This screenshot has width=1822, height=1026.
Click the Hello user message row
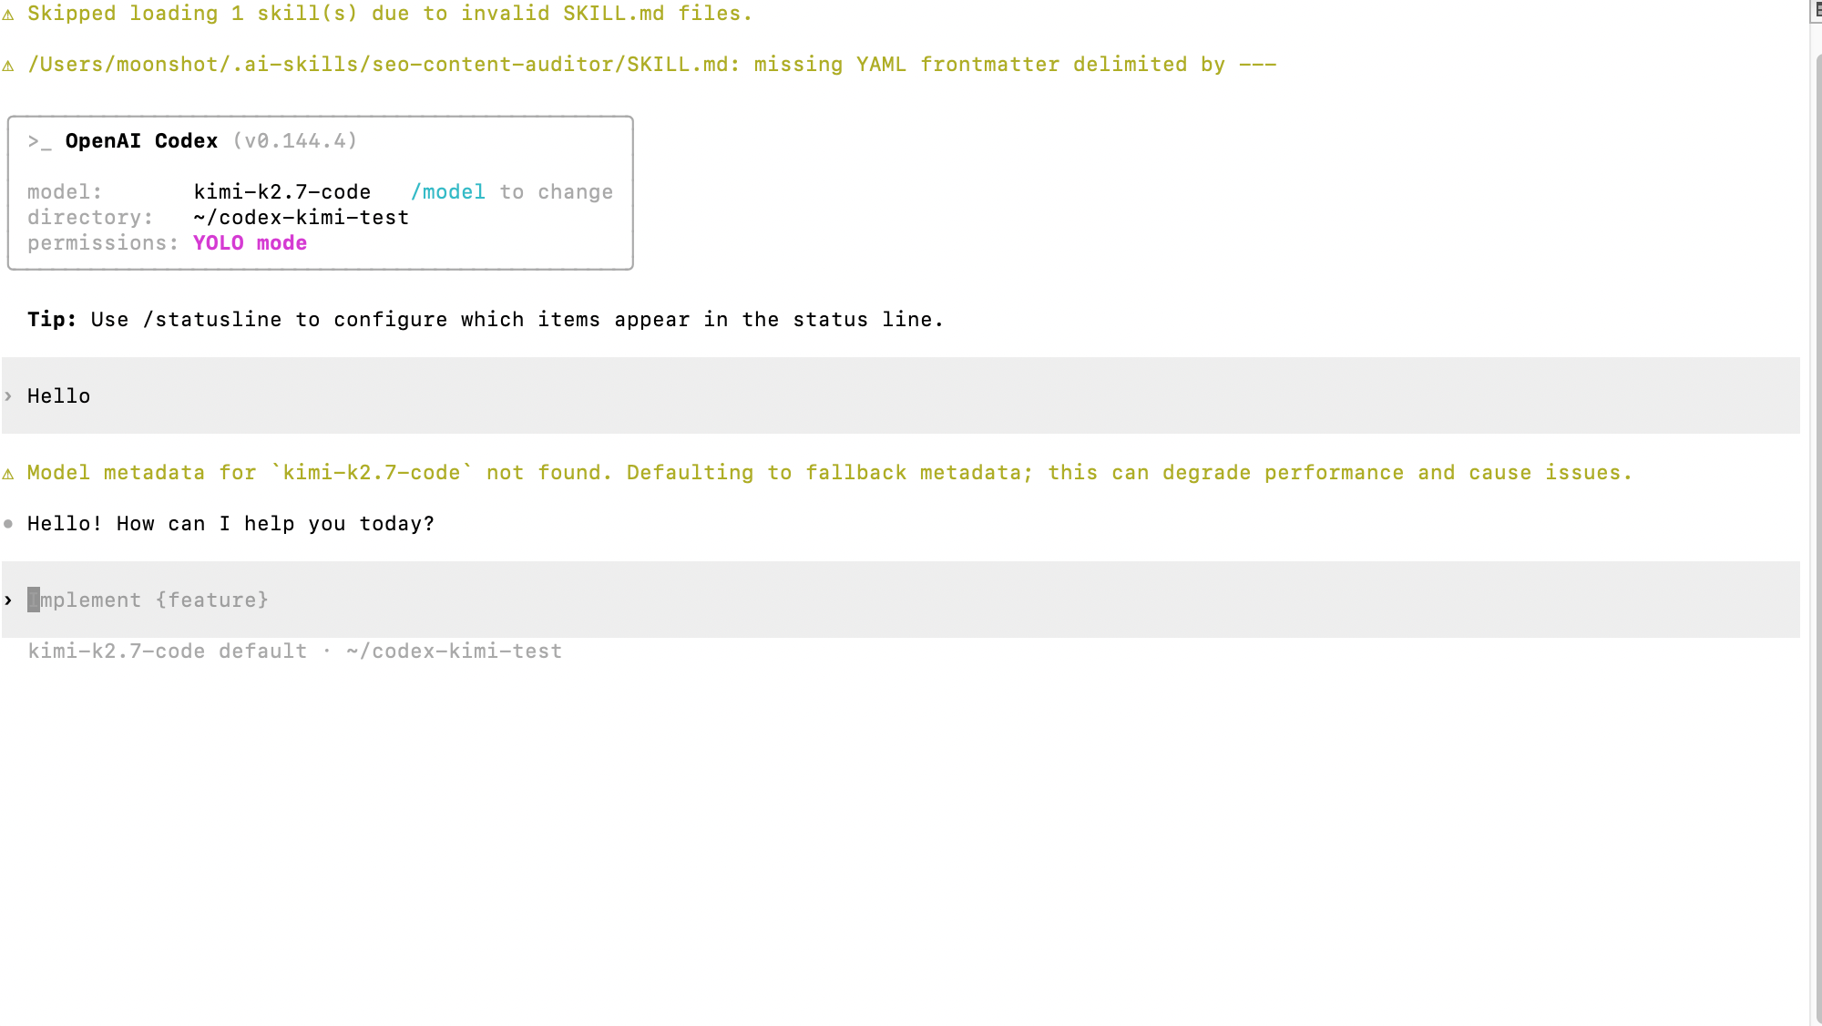point(901,395)
